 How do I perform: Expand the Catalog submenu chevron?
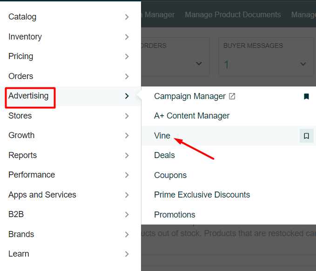[127, 17]
